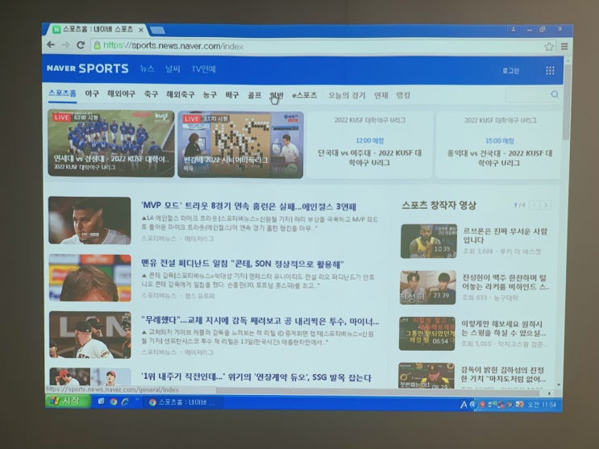Open a new tab with the new-tab button
599x449 pixels.
click(x=157, y=30)
